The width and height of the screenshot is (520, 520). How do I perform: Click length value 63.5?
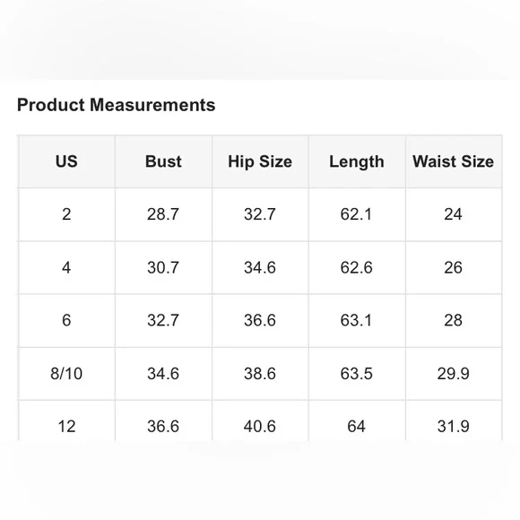[x=357, y=374]
